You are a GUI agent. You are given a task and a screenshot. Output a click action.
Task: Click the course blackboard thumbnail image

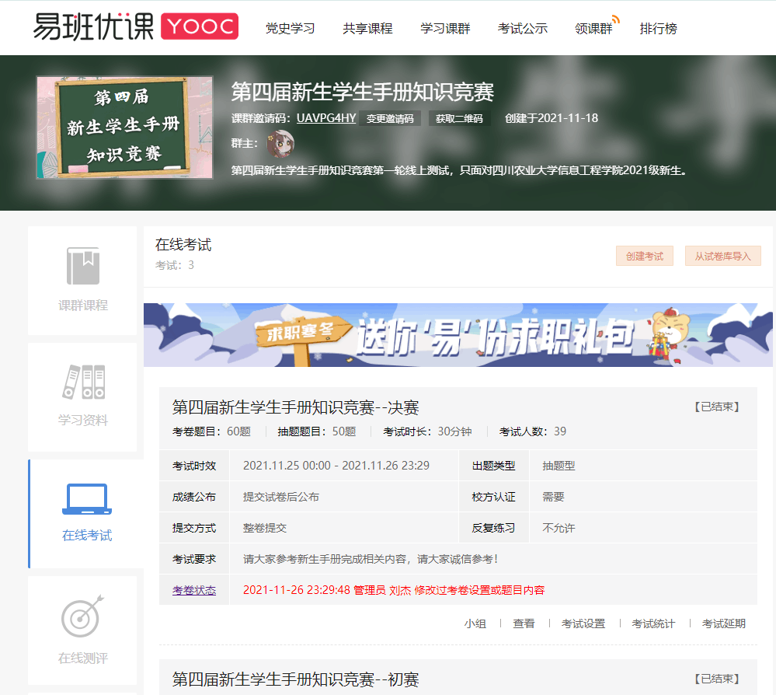point(124,127)
